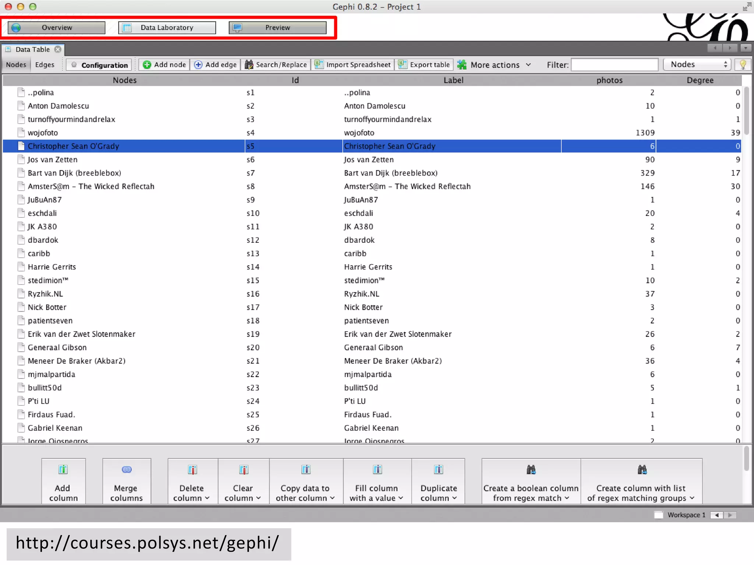Open the Nodes filter column combo box
Image resolution: width=754 pixels, height=565 pixels.
click(x=697, y=65)
